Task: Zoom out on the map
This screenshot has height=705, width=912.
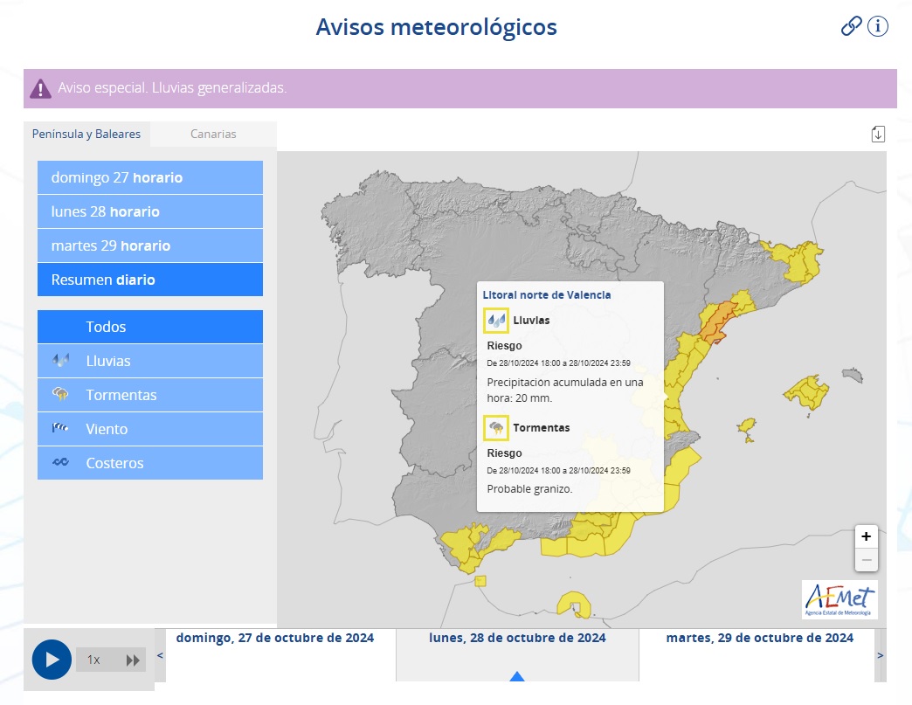Action: (x=866, y=560)
